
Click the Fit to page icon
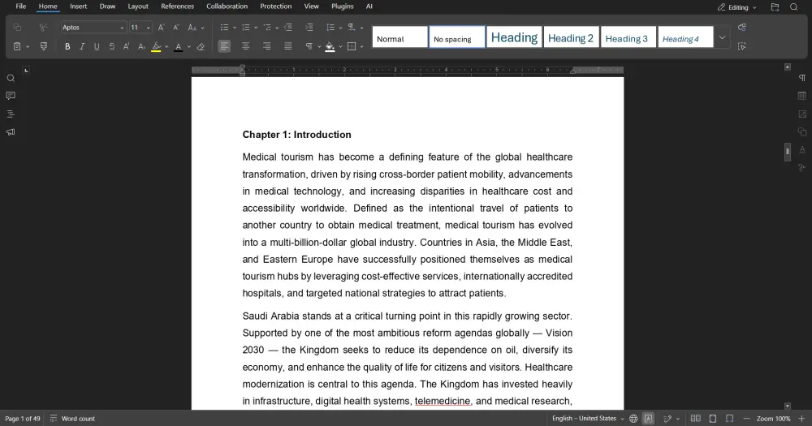coord(713,418)
